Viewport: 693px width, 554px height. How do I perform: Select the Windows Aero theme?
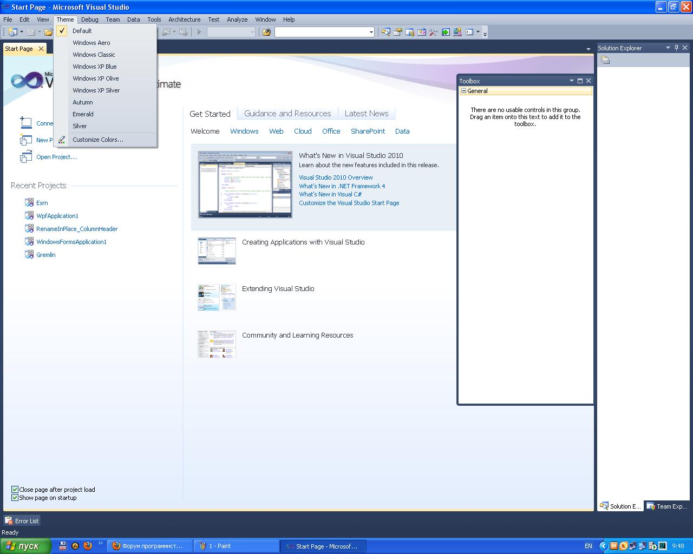[x=91, y=43]
